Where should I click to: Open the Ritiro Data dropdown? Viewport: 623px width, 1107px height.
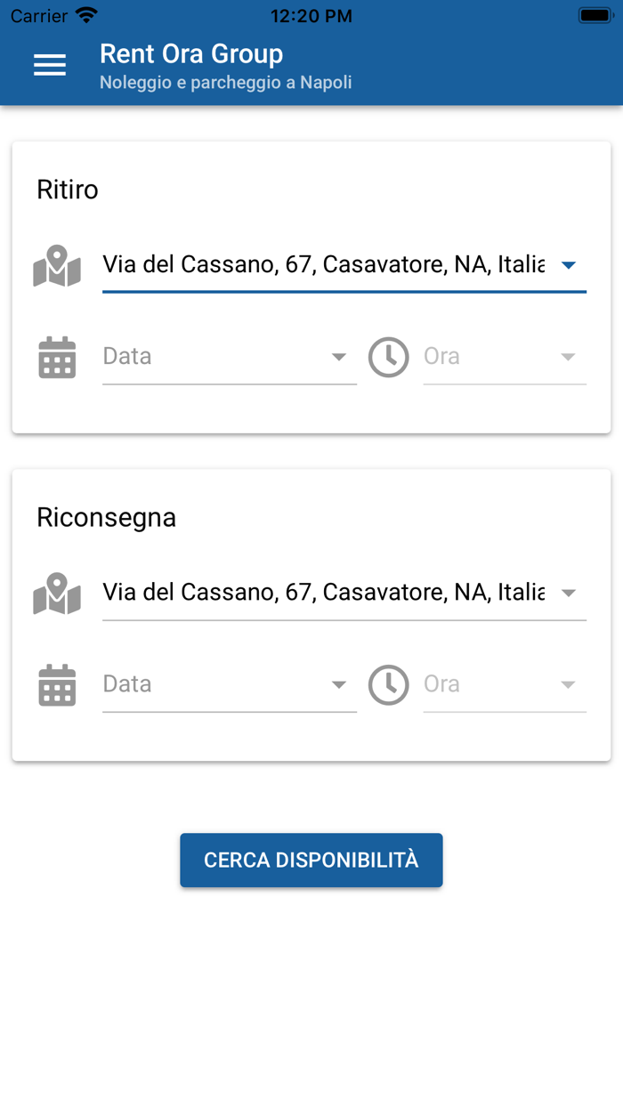click(230, 357)
